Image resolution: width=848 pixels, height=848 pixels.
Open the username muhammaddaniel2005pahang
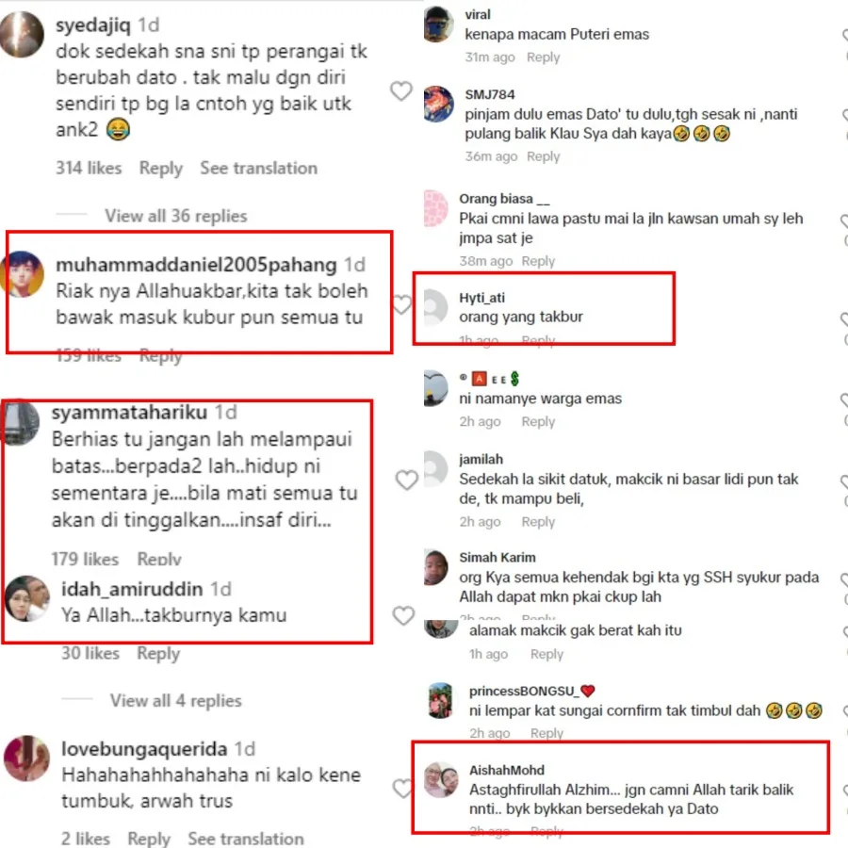pos(196,265)
